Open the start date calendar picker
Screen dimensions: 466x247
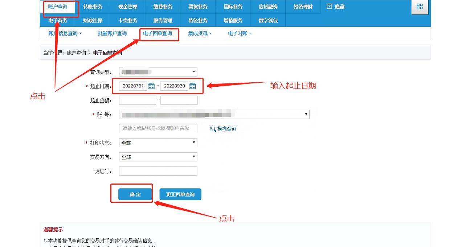(152, 86)
